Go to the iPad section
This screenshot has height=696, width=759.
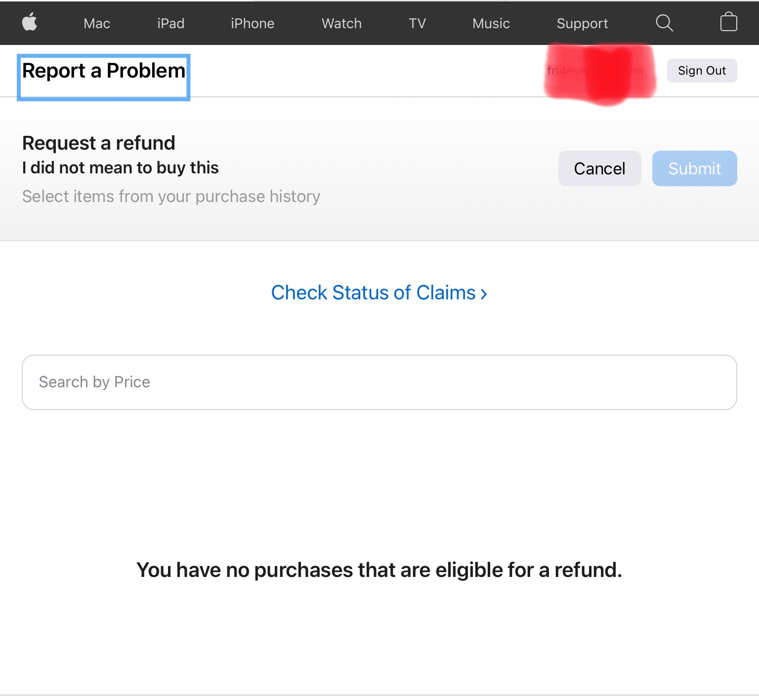(170, 23)
